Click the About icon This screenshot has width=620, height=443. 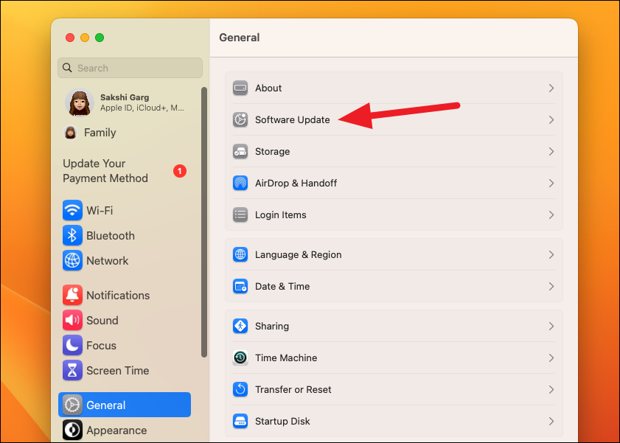(x=240, y=88)
